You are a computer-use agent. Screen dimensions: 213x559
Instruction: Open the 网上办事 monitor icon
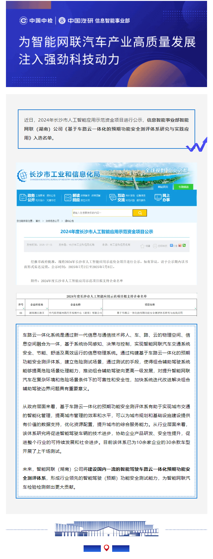(x=158, y=197)
